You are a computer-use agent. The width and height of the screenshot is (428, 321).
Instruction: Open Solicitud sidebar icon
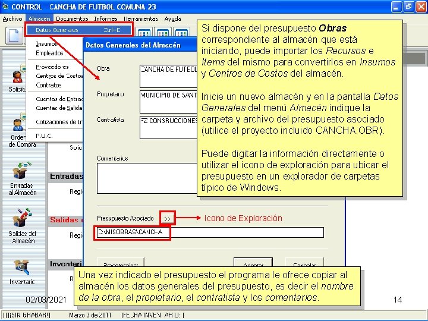coord(18,79)
